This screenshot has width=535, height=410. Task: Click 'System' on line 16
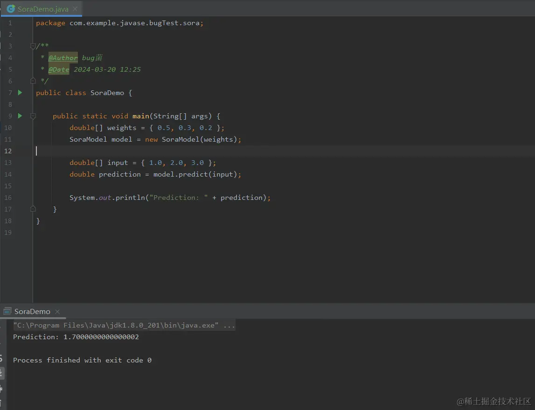pyautogui.click(x=82, y=198)
